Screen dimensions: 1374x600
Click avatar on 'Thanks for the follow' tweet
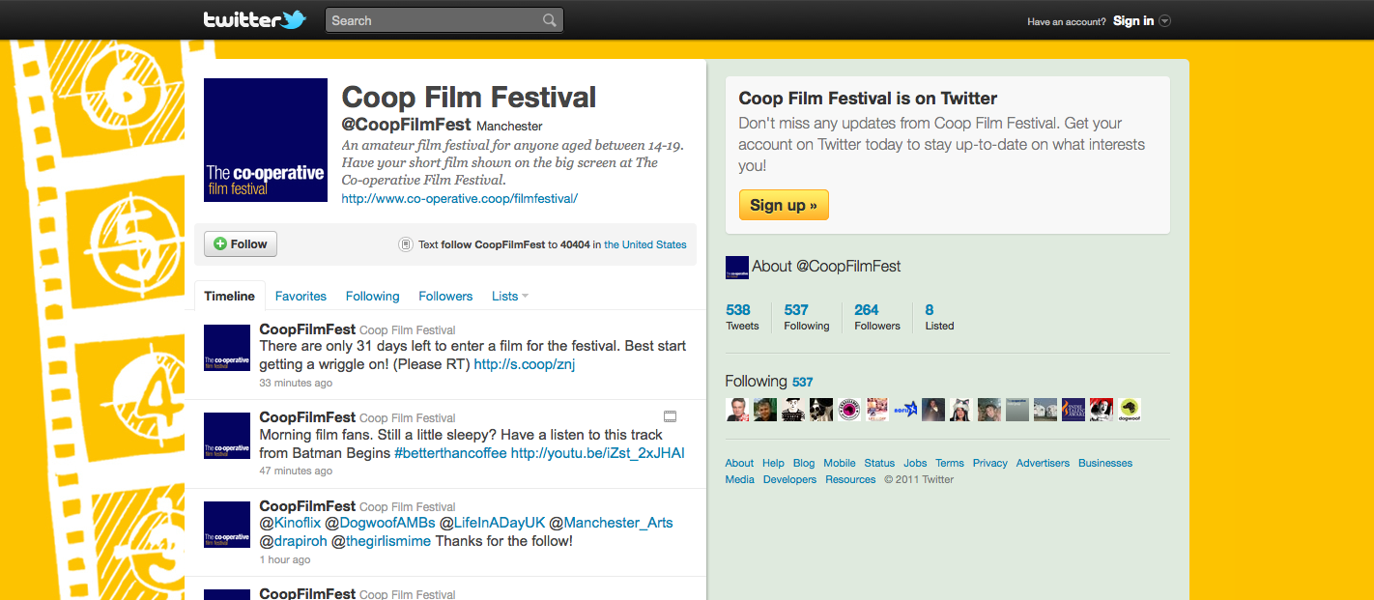point(227,527)
